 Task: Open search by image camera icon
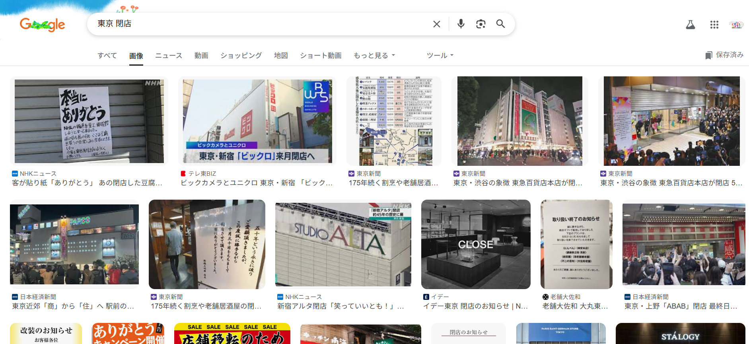pos(481,24)
